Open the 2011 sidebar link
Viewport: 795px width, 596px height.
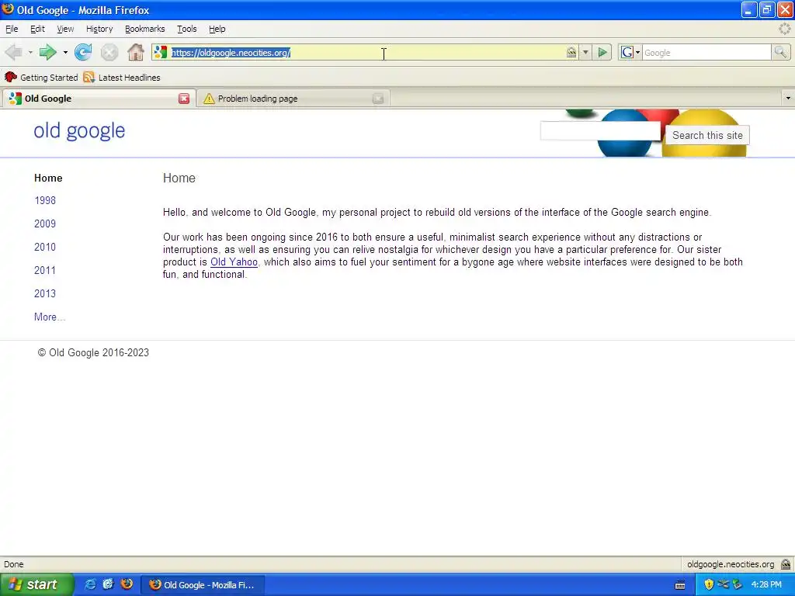(x=45, y=270)
